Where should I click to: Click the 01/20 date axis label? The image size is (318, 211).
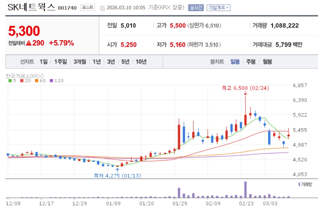pyautogui.click(x=147, y=203)
